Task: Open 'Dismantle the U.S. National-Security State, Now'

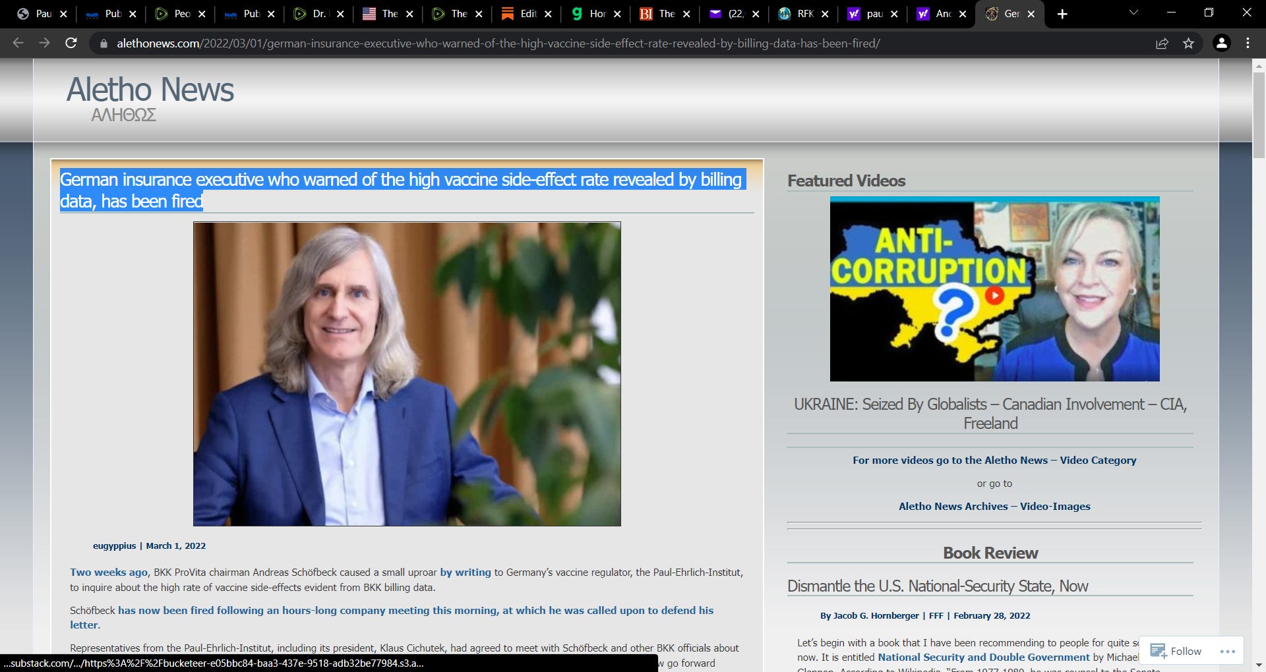Action: 938,586
